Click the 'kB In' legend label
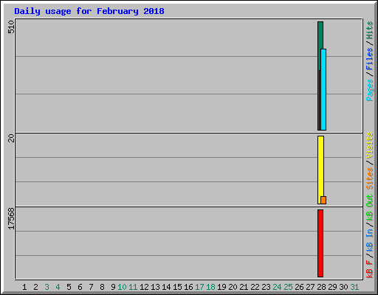 click(x=369, y=240)
